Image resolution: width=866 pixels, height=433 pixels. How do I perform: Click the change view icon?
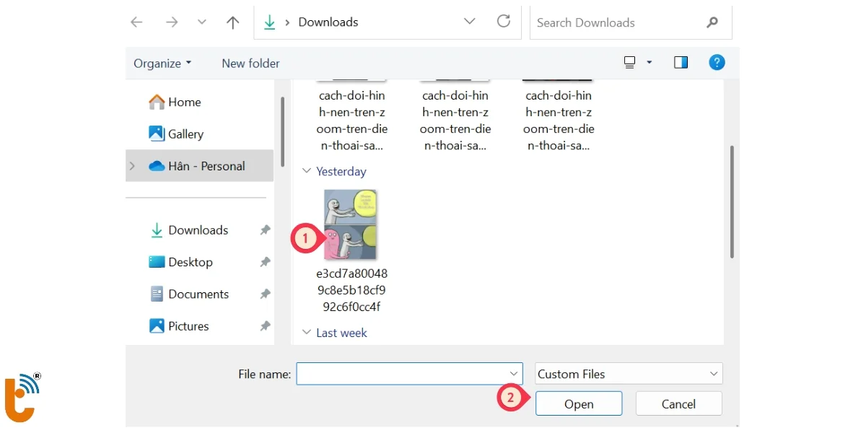630,63
